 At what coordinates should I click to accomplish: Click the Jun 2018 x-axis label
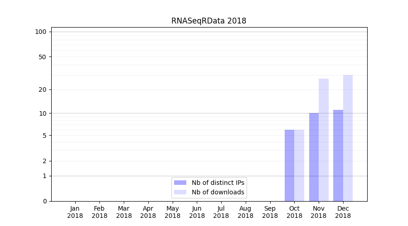pos(197,212)
